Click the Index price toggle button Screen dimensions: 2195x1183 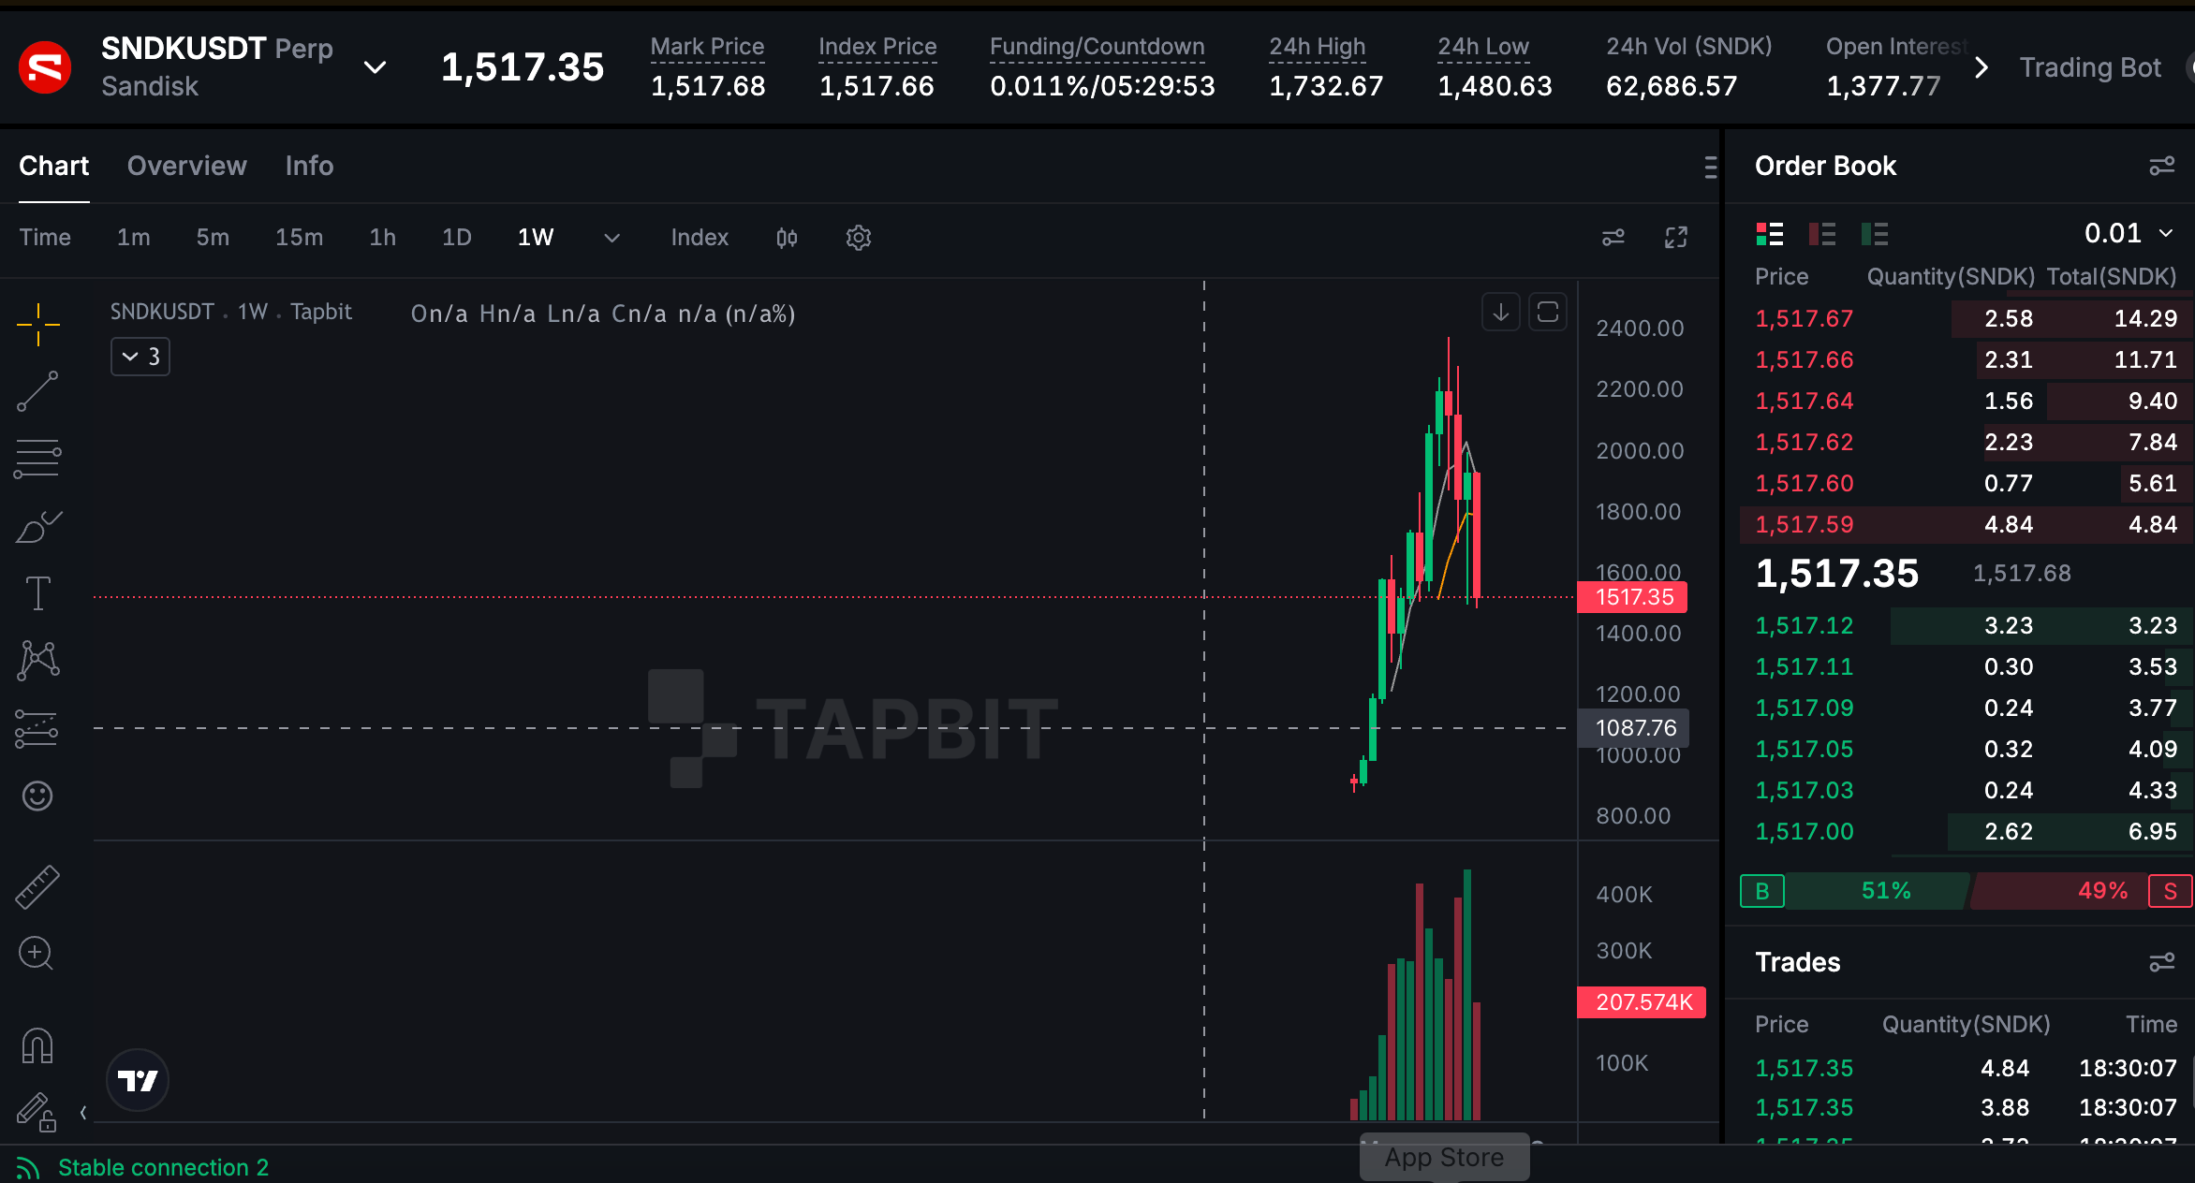click(x=700, y=238)
